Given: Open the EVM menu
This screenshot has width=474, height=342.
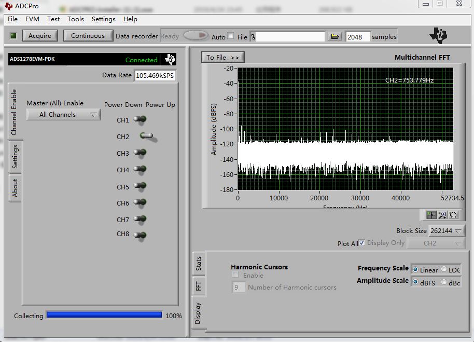Looking at the screenshot, I should tap(32, 19).
